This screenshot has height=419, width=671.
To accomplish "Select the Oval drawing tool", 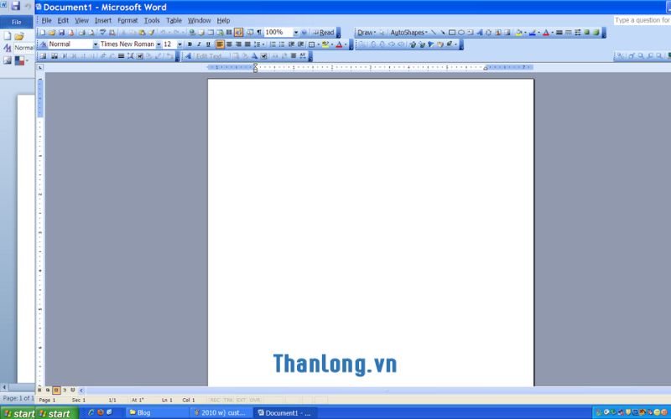I will pyautogui.click(x=461, y=33).
